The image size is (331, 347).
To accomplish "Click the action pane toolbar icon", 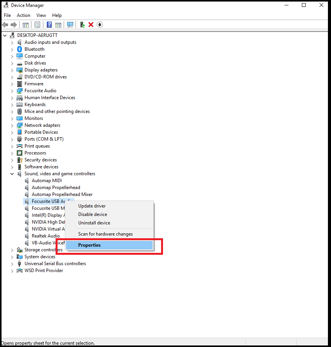I will tap(58, 25).
